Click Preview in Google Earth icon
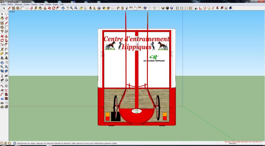Image resolution: width=265 pixels, height=146 pixels. point(99,8)
